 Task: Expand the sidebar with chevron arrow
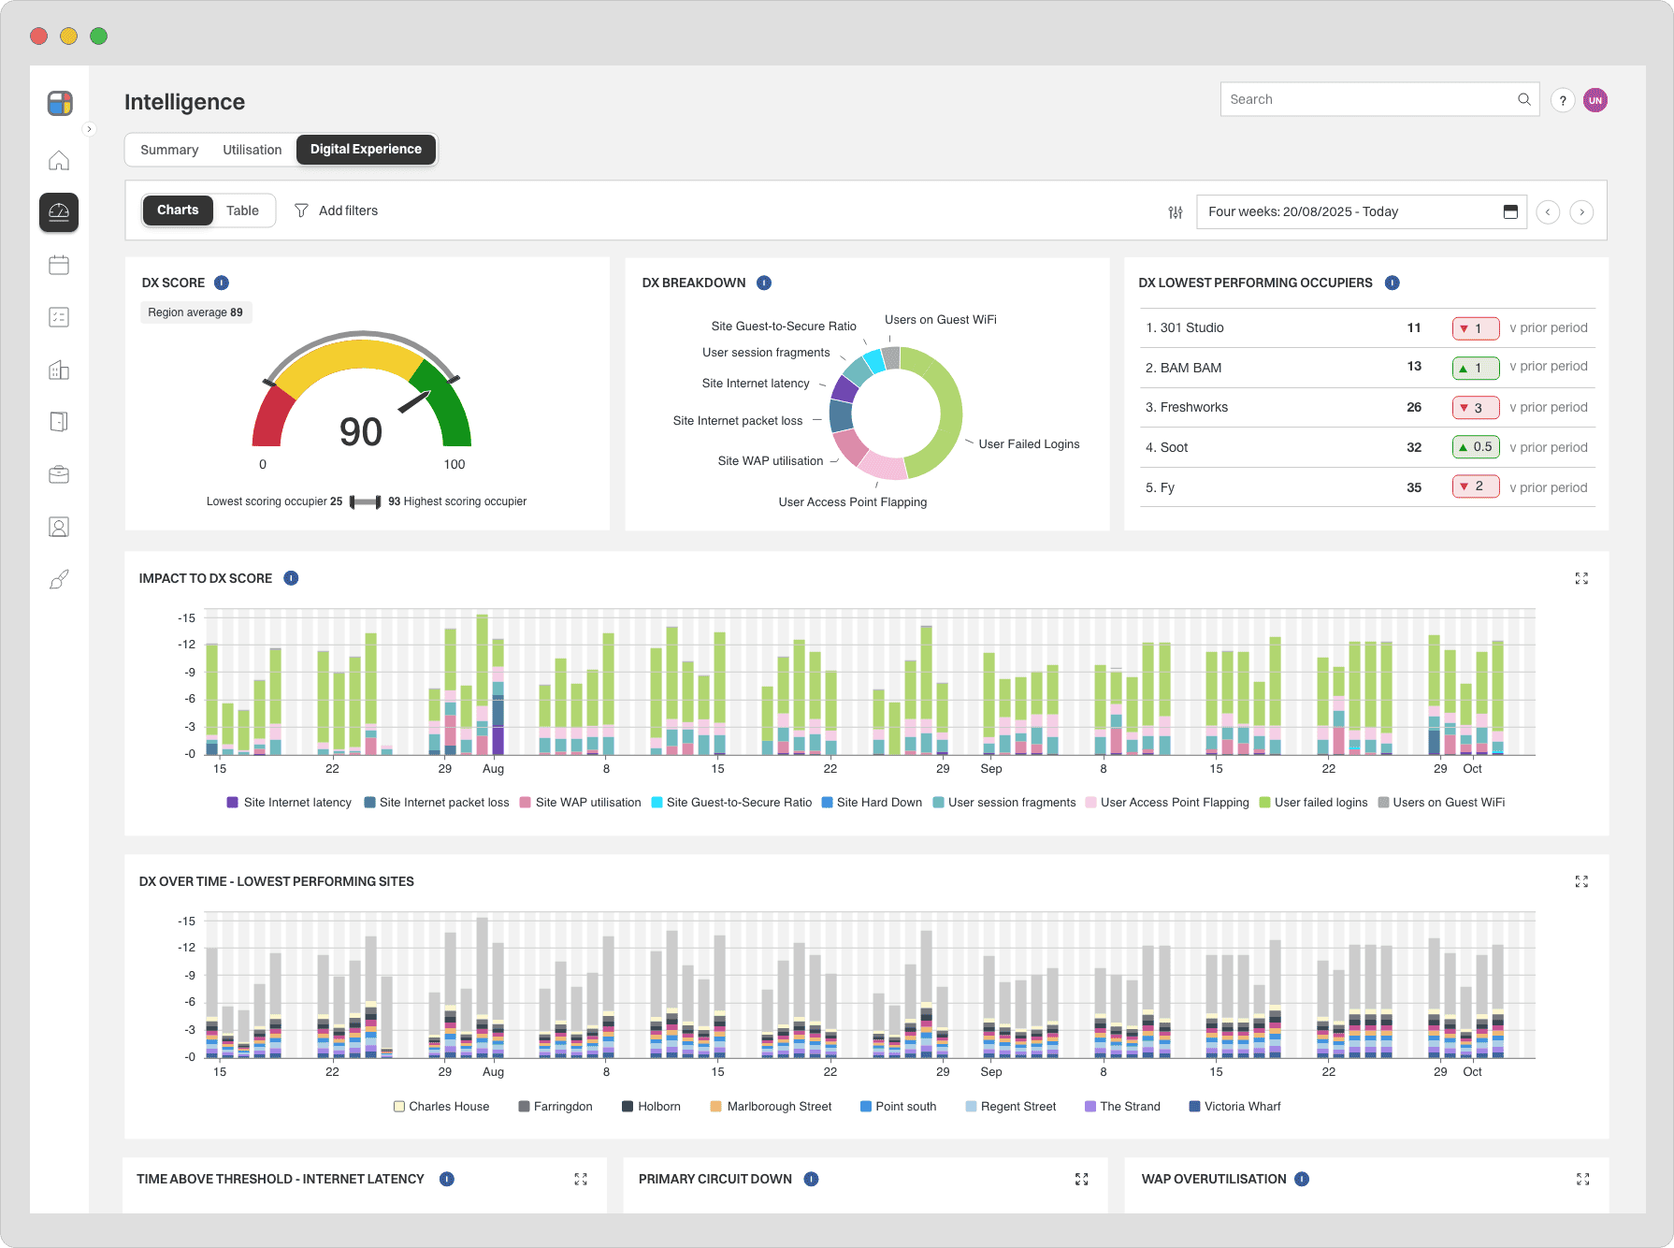(90, 129)
